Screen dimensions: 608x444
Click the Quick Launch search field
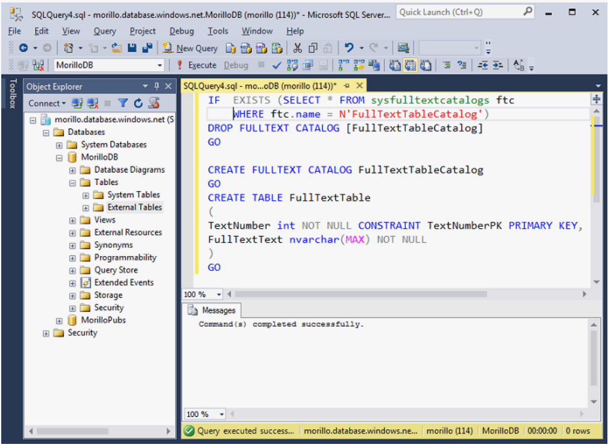click(465, 12)
